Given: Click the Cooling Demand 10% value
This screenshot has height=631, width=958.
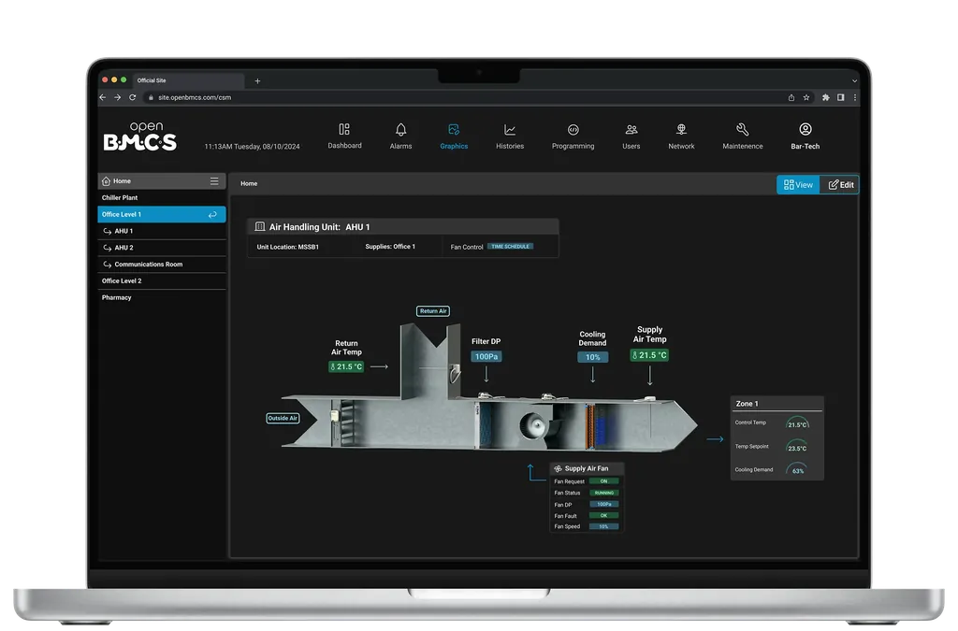Looking at the screenshot, I should click(592, 357).
